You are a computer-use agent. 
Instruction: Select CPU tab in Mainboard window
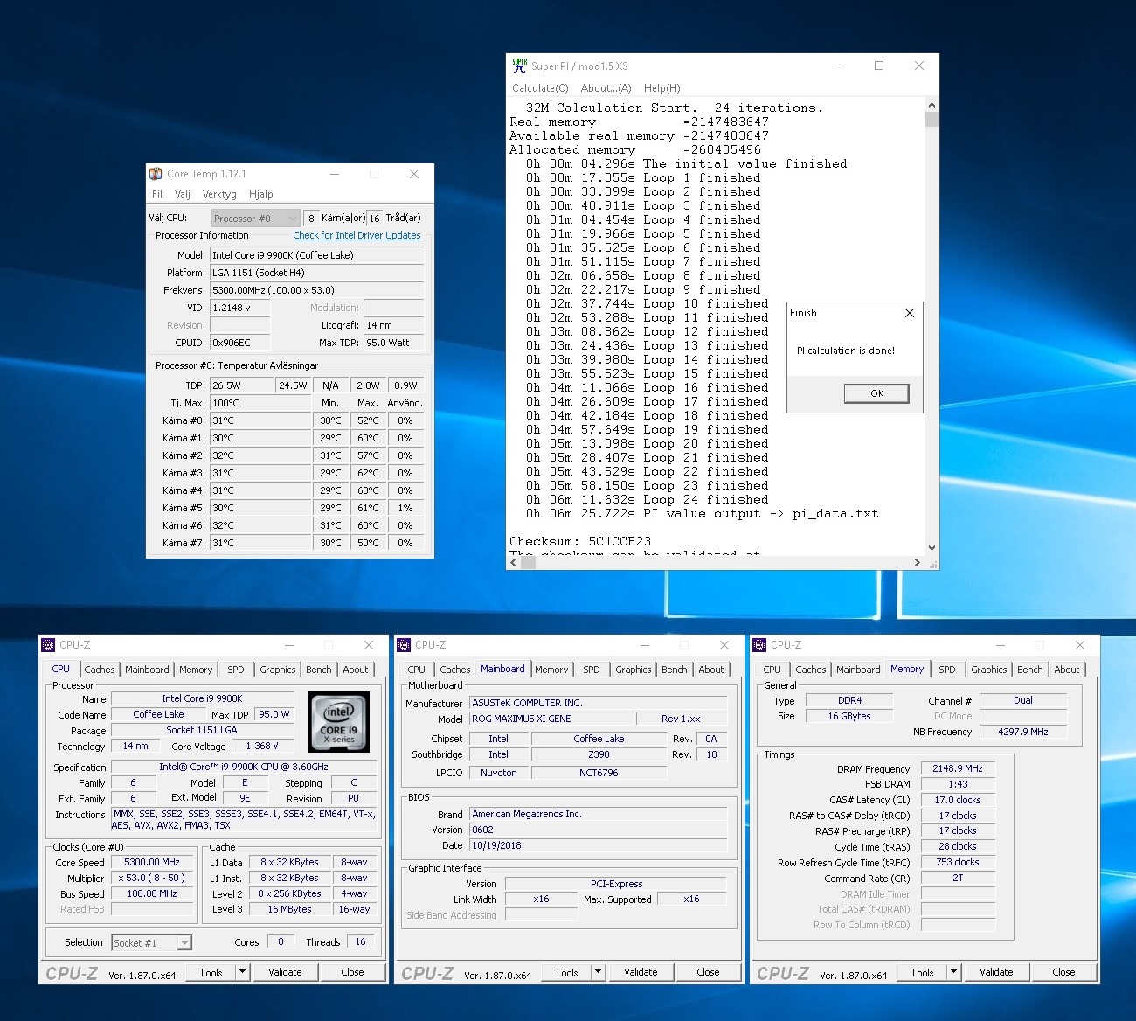click(x=417, y=670)
